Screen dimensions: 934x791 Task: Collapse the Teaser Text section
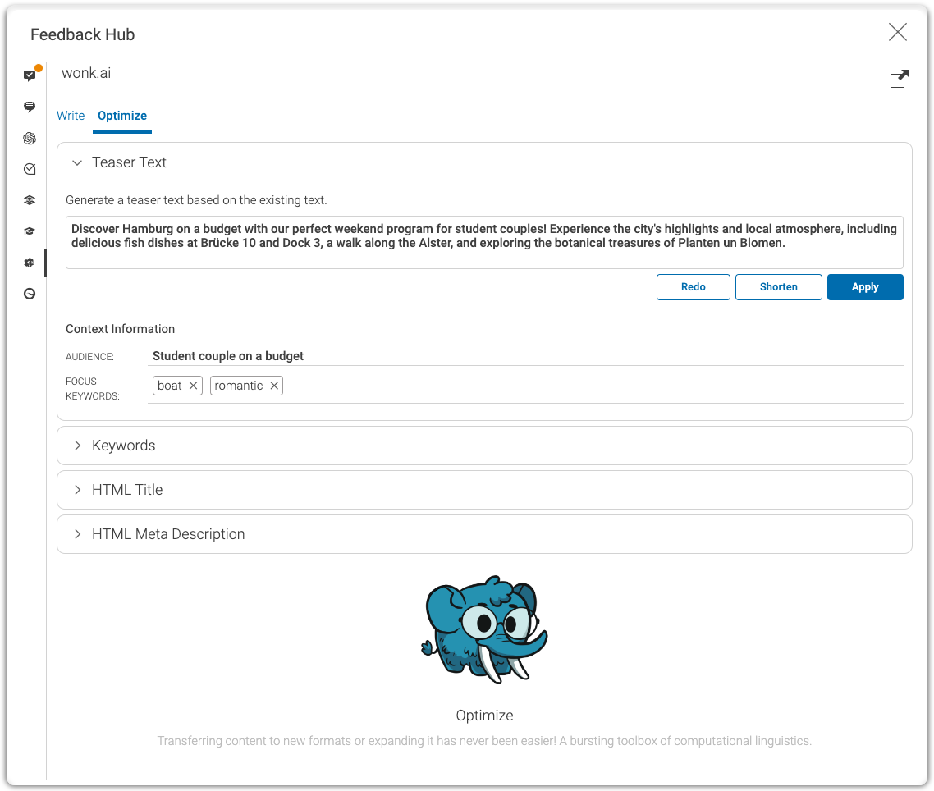click(78, 162)
